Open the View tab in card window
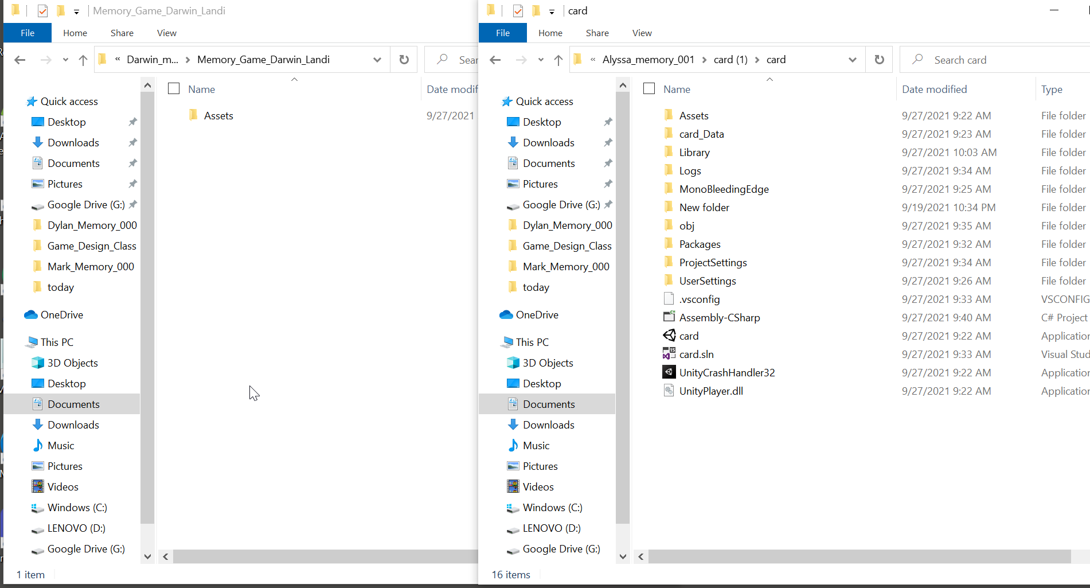Viewport: 1090px width, 588px height. (642, 33)
